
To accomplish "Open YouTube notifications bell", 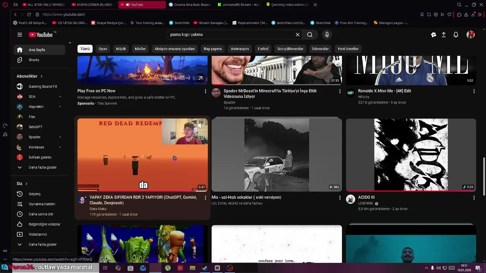I will tap(456, 35).
